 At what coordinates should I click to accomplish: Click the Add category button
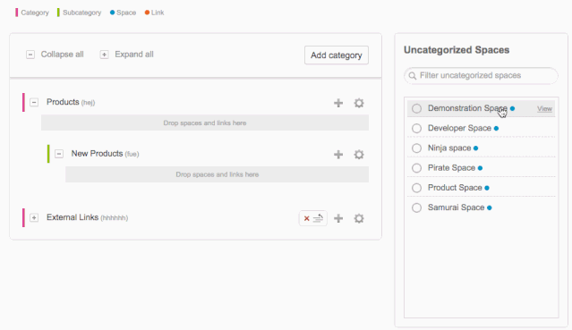[x=337, y=55]
